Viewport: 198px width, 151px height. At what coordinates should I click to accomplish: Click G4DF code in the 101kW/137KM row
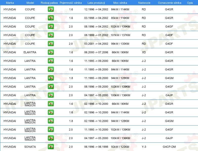pyautogui.click(x=169, y=35)
